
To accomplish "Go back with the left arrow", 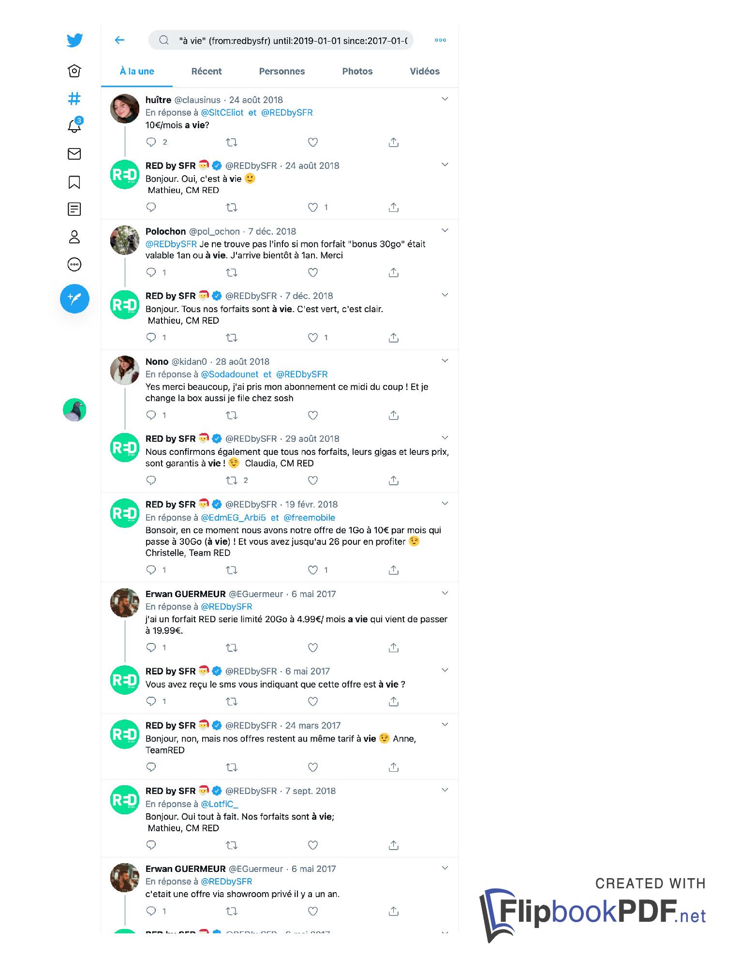I will tap(119, 40).
